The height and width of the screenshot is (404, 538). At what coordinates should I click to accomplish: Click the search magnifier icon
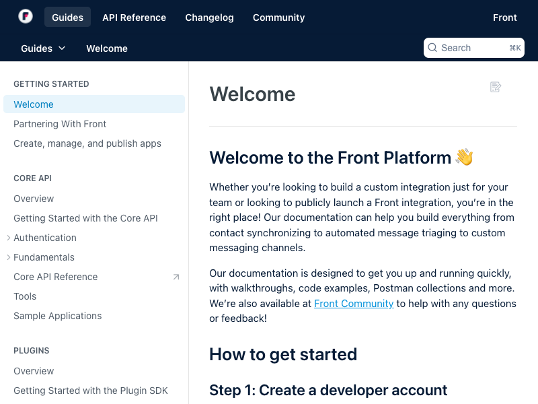pyautogui.click(x=432, y=47)
